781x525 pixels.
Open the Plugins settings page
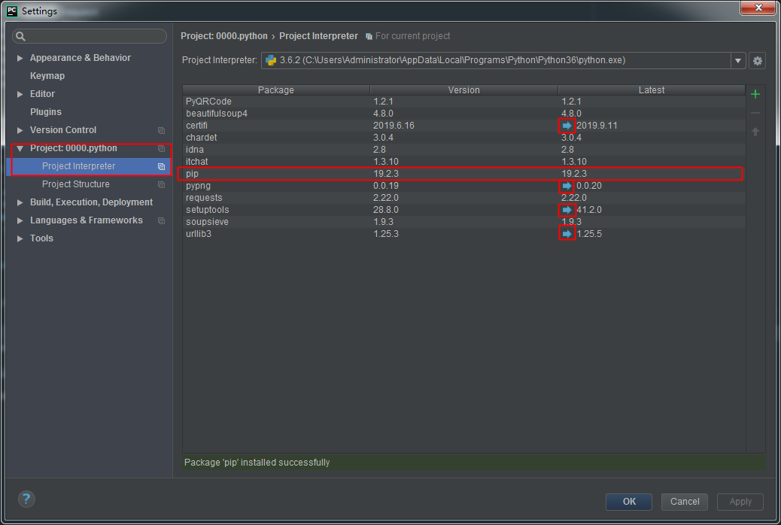[x=45, y=111]
